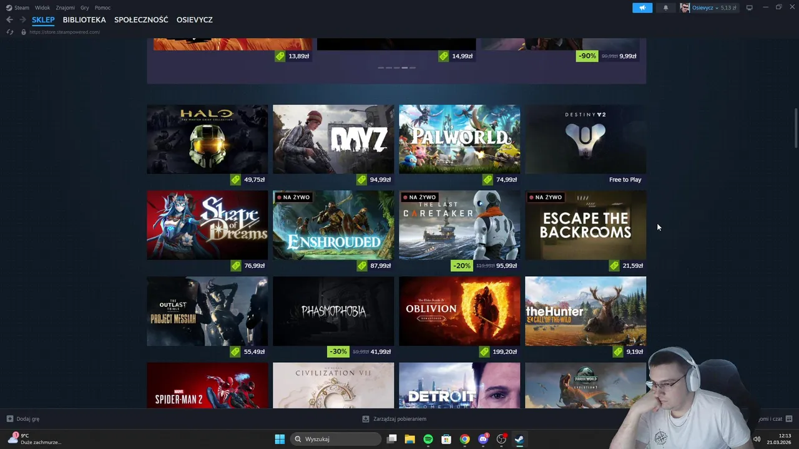Open the notifications bell
Image resolution: width=799 pixels, height=449 pixels.
click(665, 7)
